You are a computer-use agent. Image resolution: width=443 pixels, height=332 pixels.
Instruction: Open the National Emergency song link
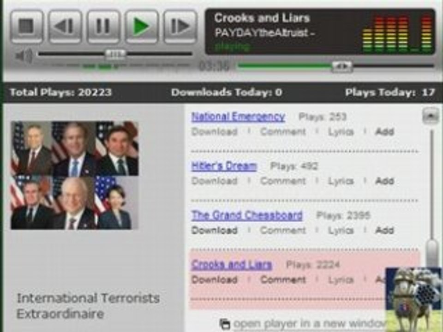click(238, 117)
